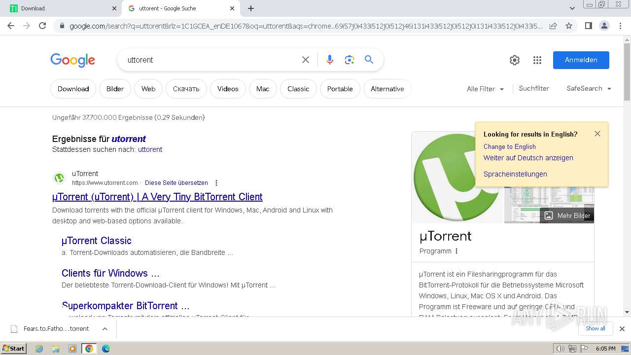This screenshot has height=355, width=631.
Task: Click the browser address bar
Action: point(306,26)
